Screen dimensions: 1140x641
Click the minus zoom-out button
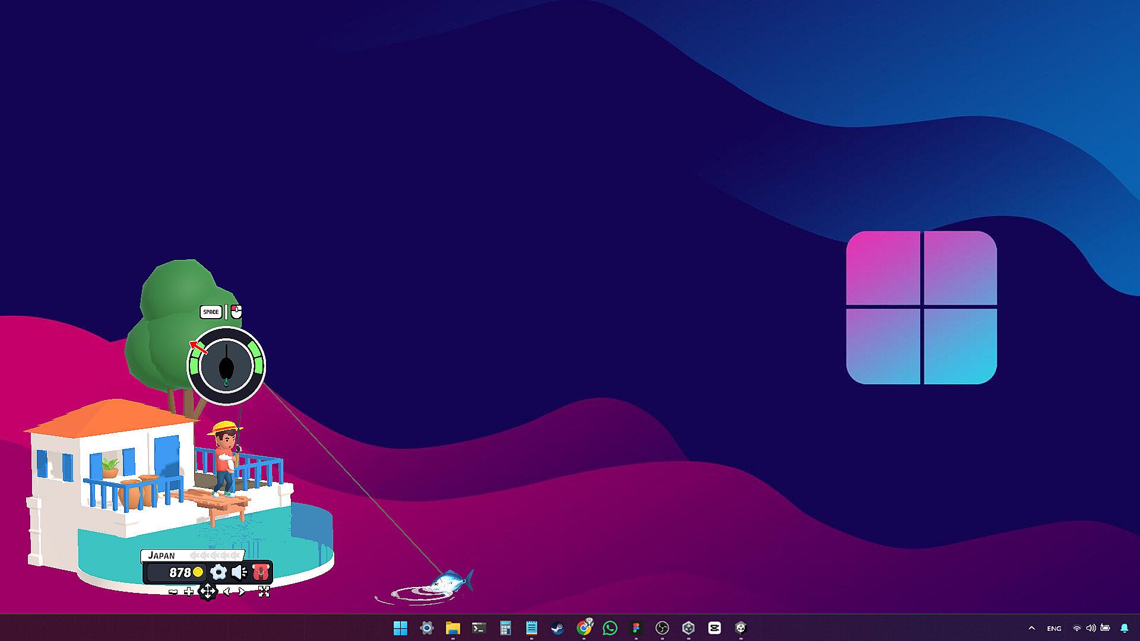coord(173,591)
